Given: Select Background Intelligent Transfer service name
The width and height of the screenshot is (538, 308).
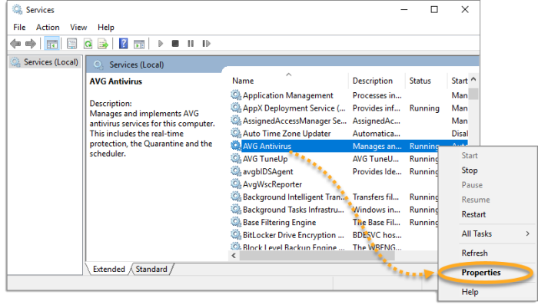Looking at the screenshot, I should 294,197.
